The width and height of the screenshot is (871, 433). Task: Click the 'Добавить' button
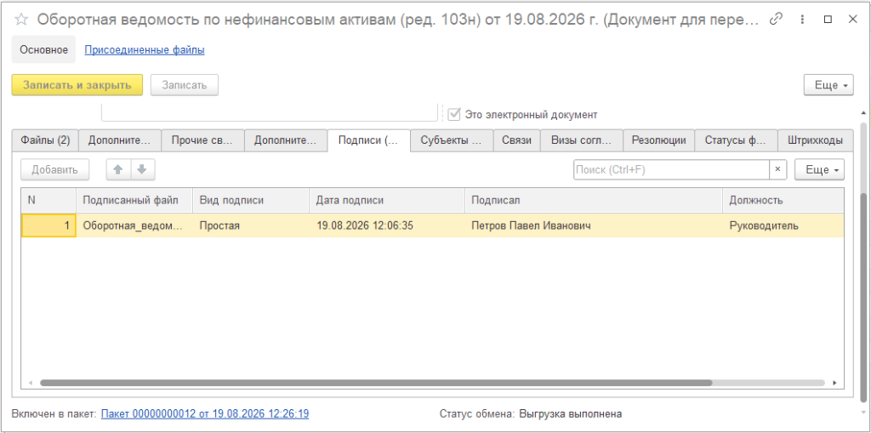coord(55,170)
